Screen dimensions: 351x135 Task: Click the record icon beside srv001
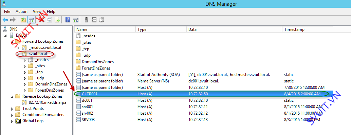pyautogui.click(x=78, y=107)
